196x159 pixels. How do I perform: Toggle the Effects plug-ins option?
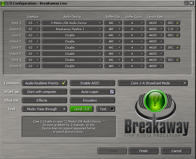coord(45,100)
